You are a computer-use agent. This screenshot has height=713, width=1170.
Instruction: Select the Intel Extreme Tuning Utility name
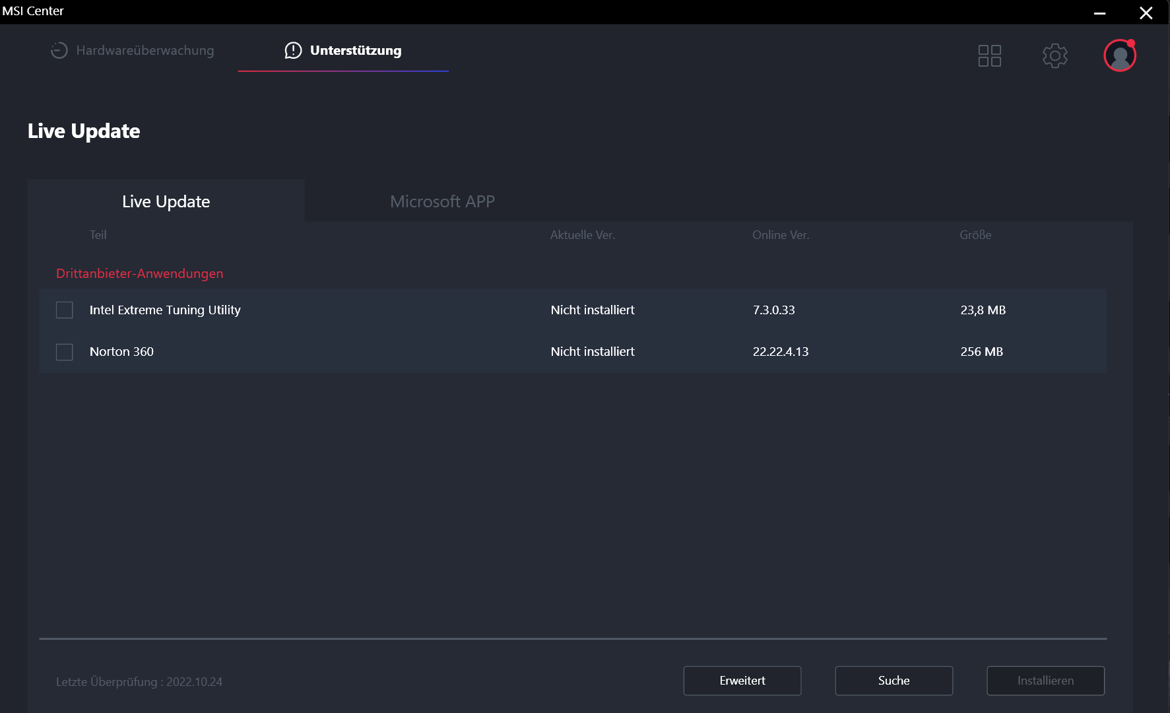click(x=165, y=310)
